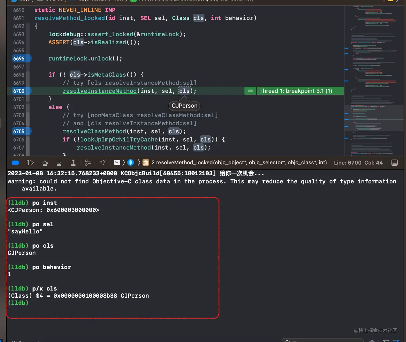Click line number 6698 in the gutter
The image size is (406, 342).
coord(19,75)
